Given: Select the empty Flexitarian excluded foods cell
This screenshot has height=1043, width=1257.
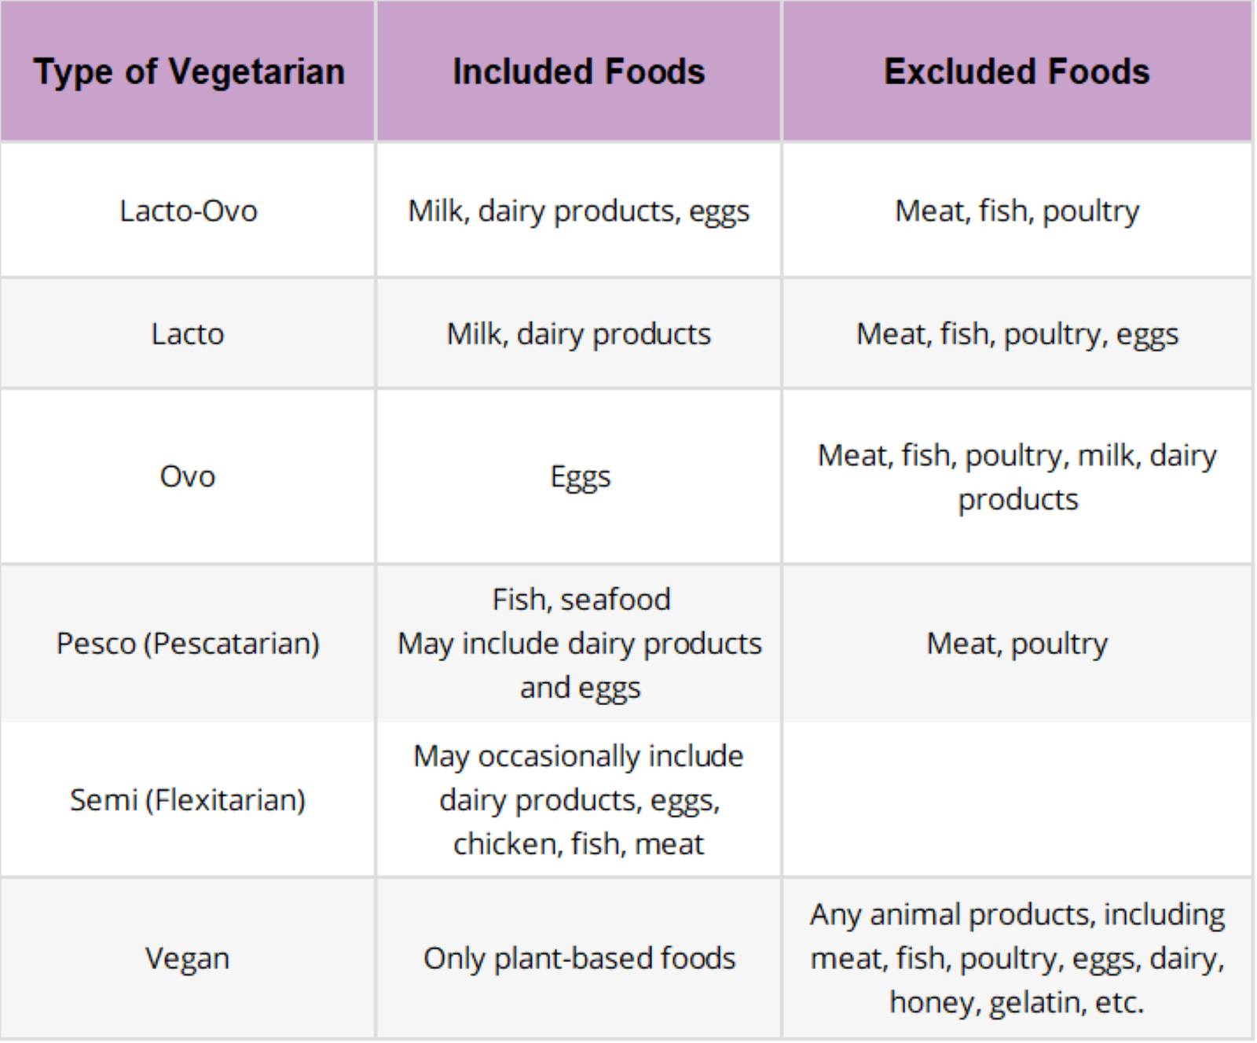Looking at the screenshot, I should [1017, 799].
